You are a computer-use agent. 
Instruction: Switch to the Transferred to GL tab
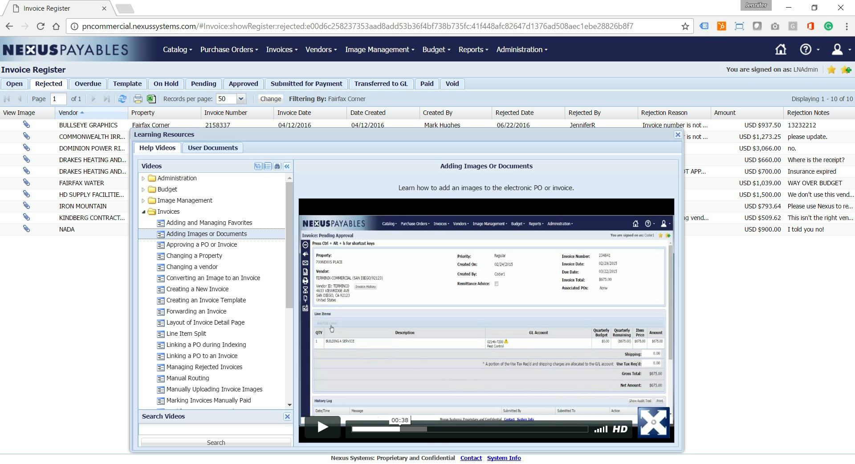(381, 84)
